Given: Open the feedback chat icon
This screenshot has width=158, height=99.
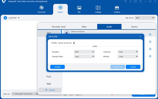Looking at the screenshot, I should pos(135,1).
